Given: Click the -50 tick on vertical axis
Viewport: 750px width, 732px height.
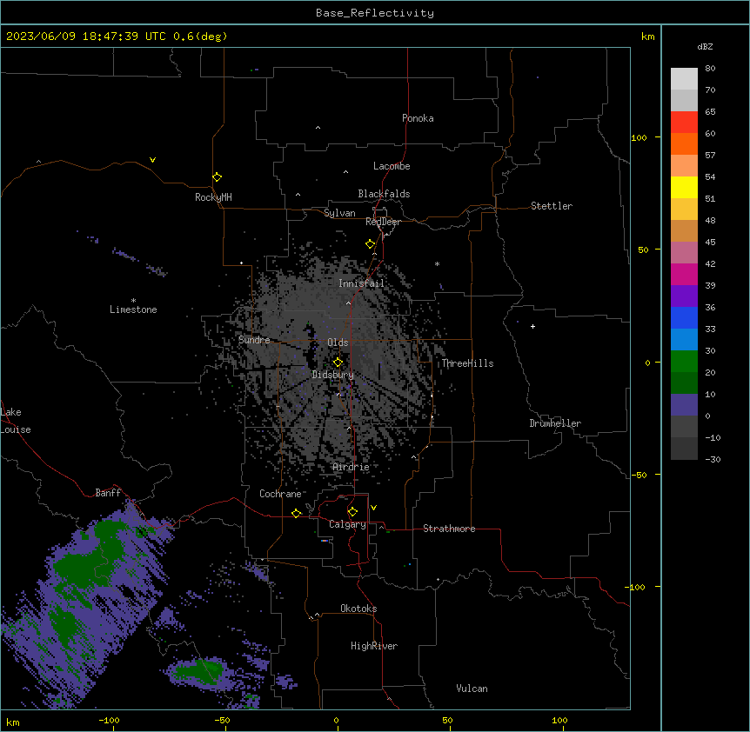Looking at the screenshot, I should coord(639,475).
